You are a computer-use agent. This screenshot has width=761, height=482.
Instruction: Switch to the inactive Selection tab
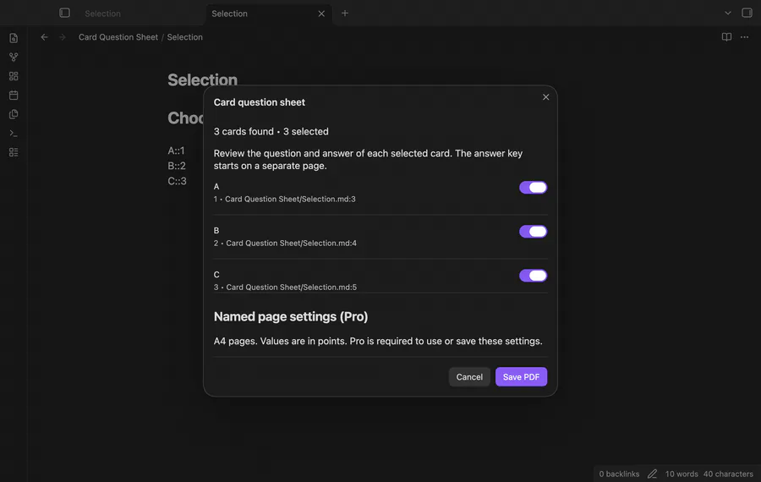pos(103,14)
